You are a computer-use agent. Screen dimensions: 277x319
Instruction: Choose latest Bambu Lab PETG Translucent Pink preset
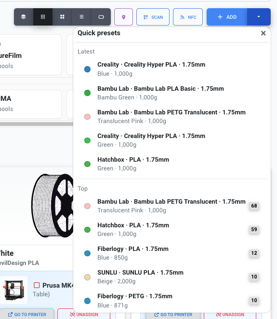[x=172, y=117]
